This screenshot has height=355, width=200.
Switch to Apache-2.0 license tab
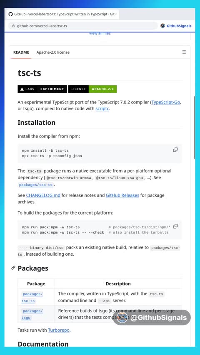(53, 52)
